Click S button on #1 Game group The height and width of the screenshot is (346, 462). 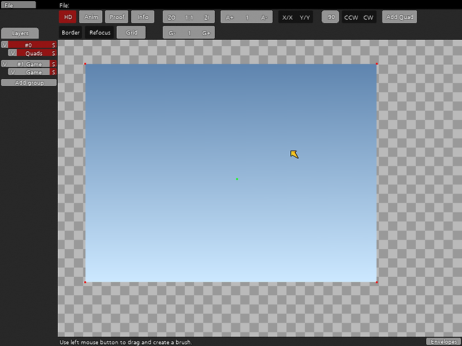pos(53,64)
